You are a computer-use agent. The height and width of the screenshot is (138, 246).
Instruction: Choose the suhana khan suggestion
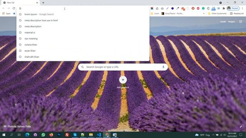[x=83, y=44]
